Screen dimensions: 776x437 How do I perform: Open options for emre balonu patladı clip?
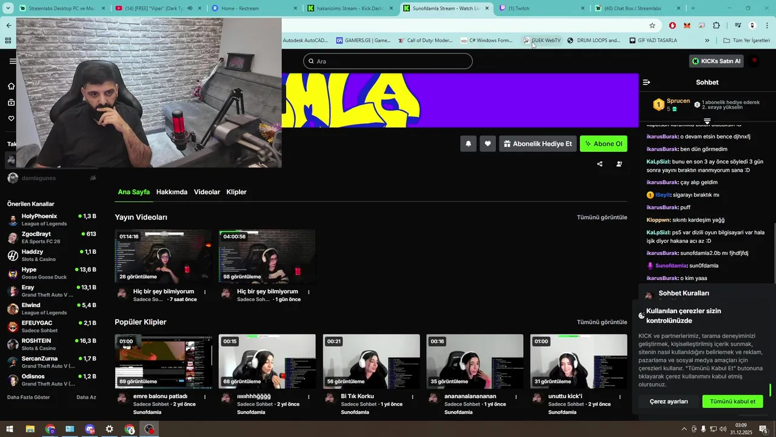(x=205, y=397)
